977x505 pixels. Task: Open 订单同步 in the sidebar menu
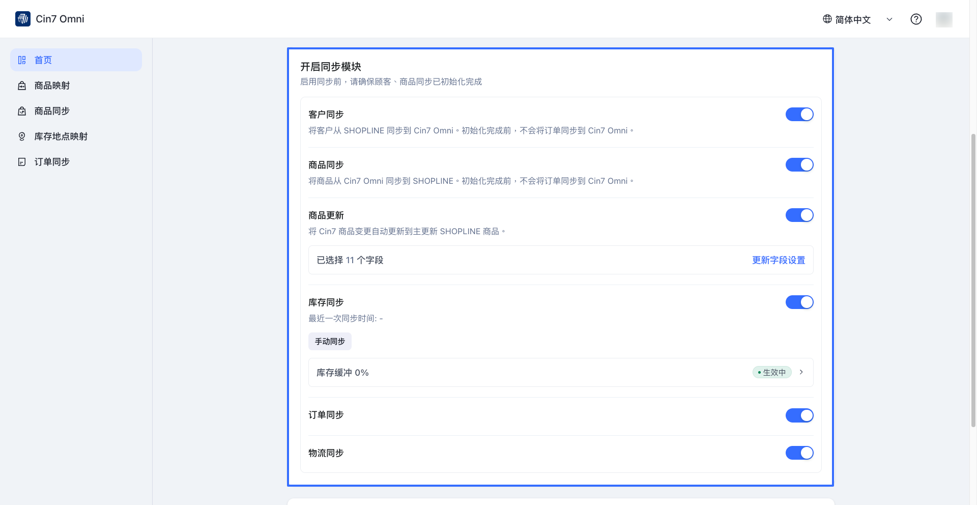76,162
